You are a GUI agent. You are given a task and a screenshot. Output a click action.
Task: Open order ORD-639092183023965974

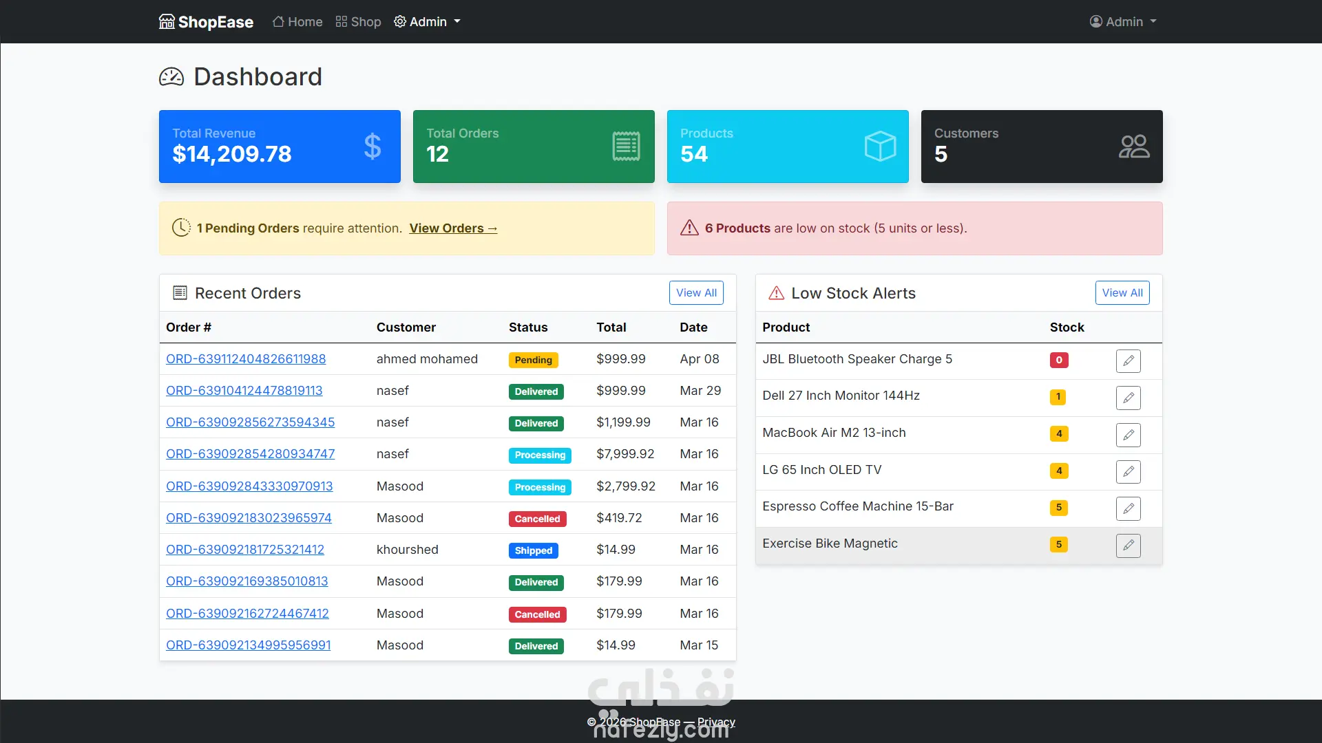point(249,518)
